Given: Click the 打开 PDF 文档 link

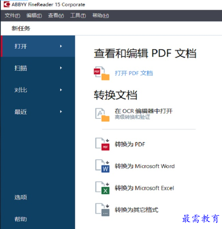Looking at the screenshot, I should coord(134,73).
